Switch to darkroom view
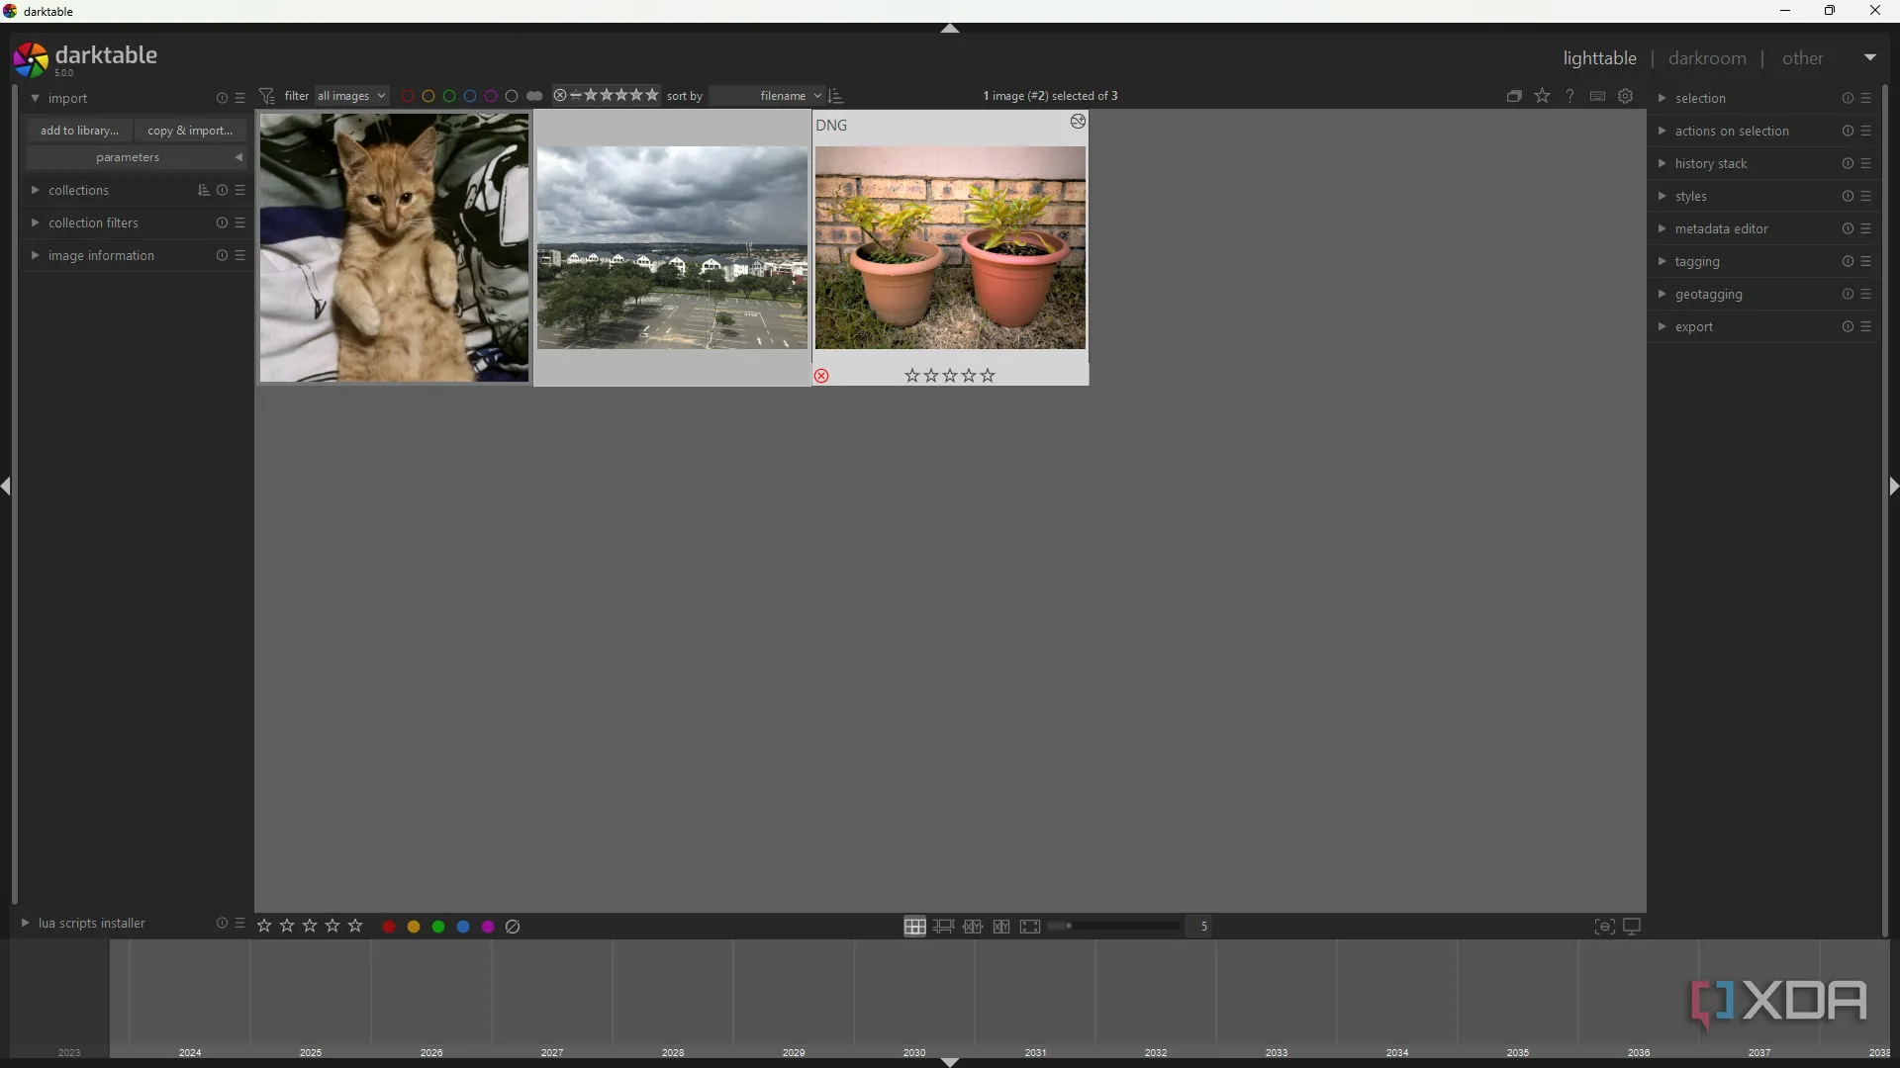 [1707, 58]
